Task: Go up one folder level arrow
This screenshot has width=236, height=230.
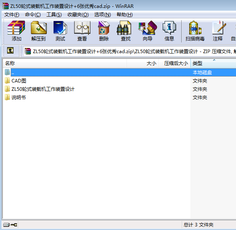Action: pos(10,51)
